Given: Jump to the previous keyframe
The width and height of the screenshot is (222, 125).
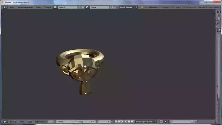Looking at the screenshot, I should click(119, 122).
